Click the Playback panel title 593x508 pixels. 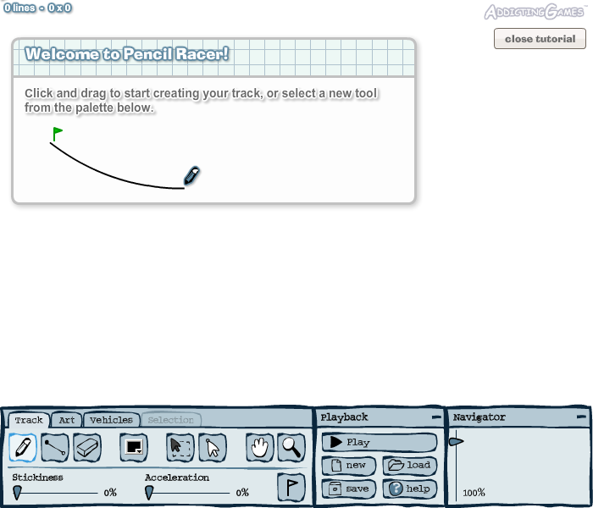(x=344, y=417)
